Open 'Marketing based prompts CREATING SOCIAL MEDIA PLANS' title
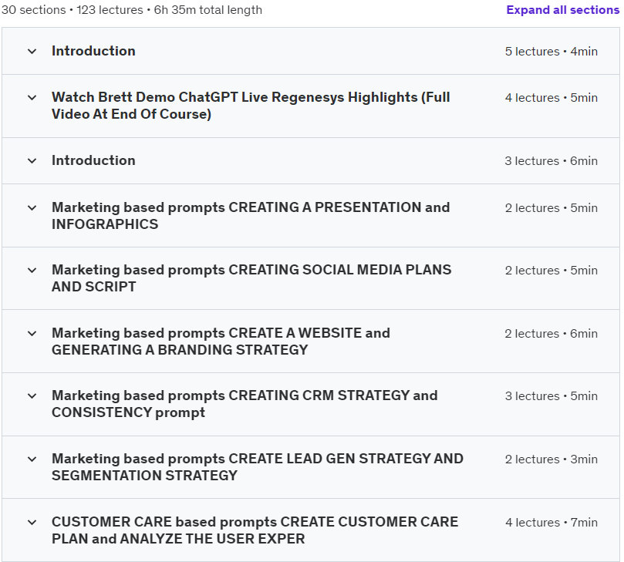 (251, 278)
